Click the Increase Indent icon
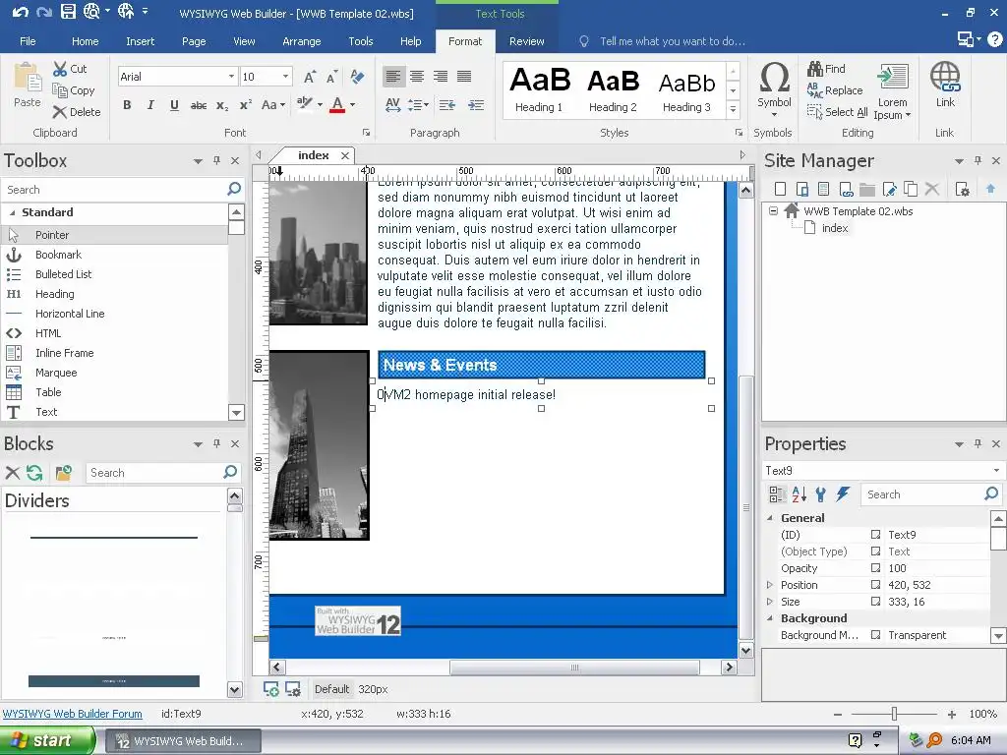The height and width of the screenshot is (755, 1007). point(476,104)
